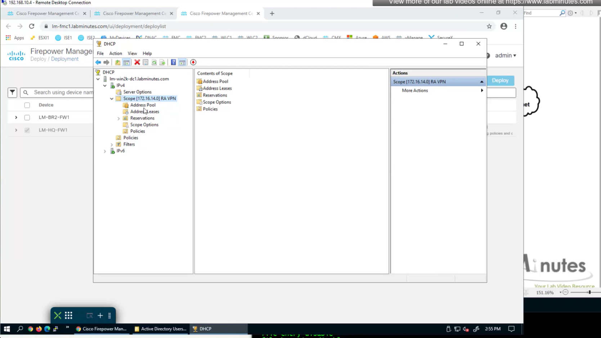The width and height of the screenshot is (601, 338).
Task: Click the Export List toolbar icon
Action: 162,62
